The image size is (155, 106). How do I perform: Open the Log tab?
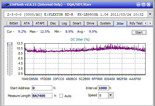64,23
